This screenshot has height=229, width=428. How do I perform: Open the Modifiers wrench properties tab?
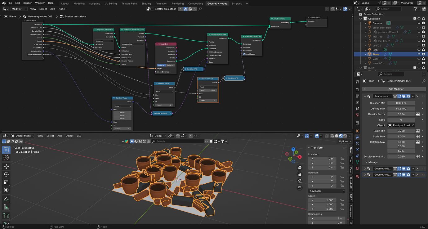357,137
